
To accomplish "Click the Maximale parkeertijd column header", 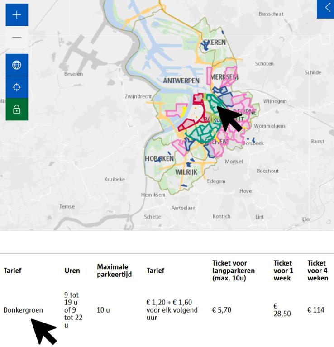I will point(115,271).
